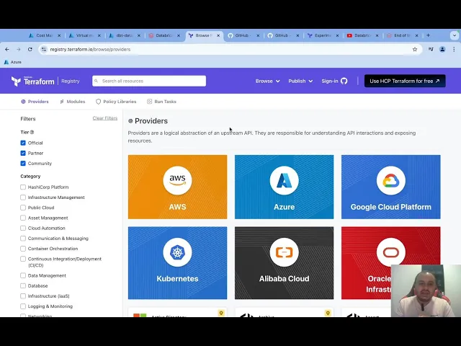Image resolution: width=461 pixels, height=346 pixels.
Task: Click the Clear Filters link
Action: pos(105,118)
